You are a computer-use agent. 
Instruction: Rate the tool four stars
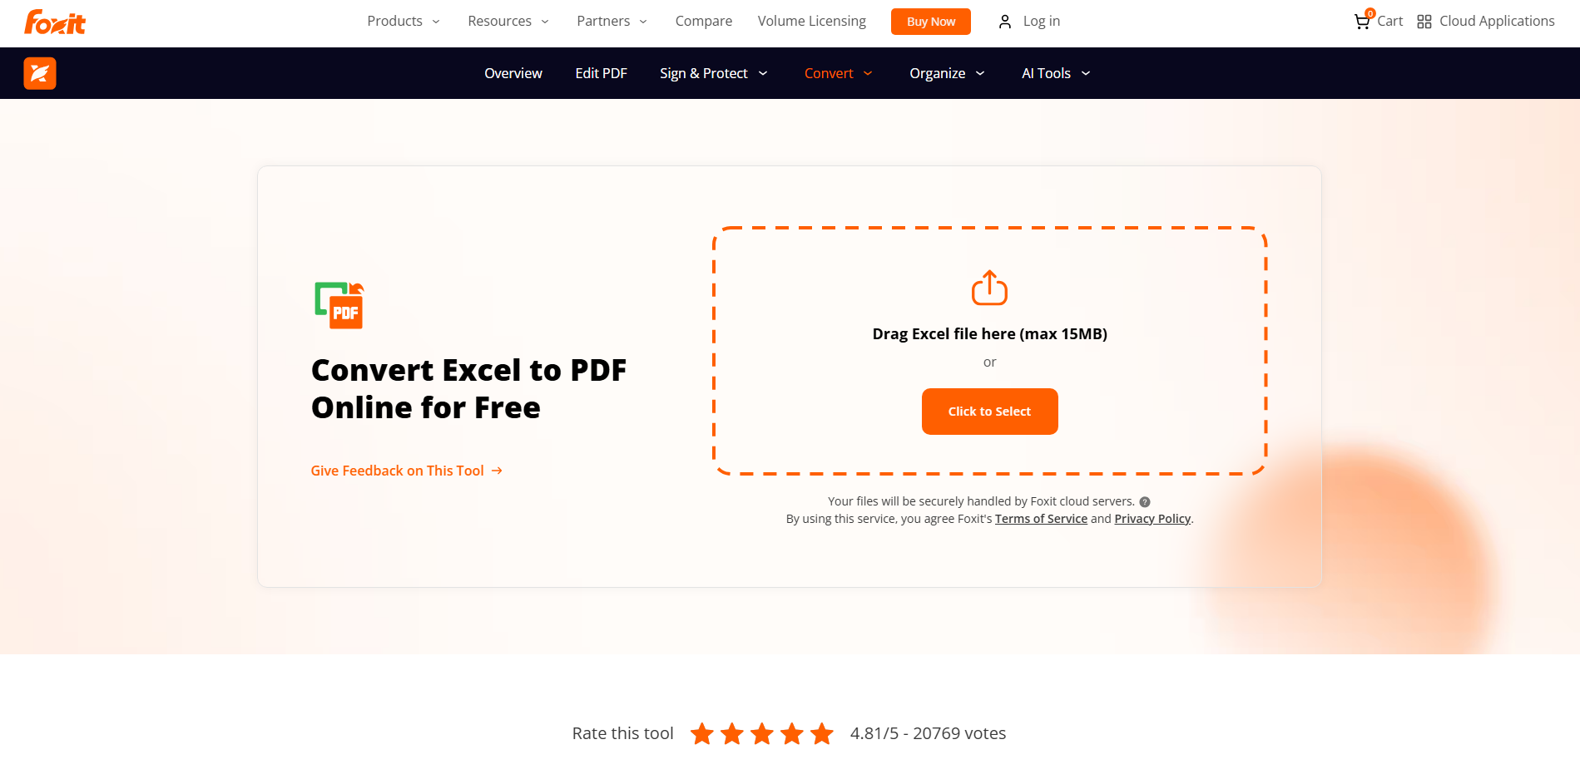[792, 733]
